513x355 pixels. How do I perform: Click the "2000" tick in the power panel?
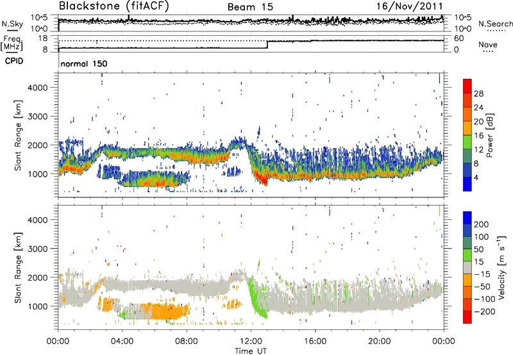38,145
